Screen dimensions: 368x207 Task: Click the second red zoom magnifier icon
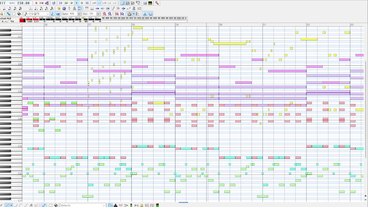[110, 14]
